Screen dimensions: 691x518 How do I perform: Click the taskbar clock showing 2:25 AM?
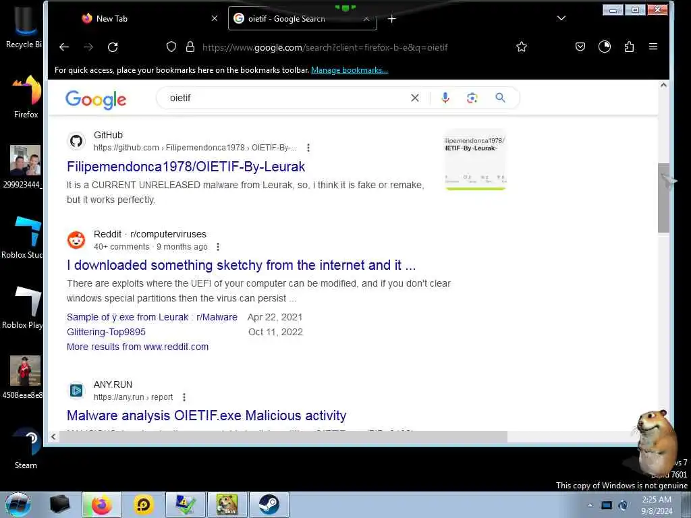[x=657, y=505]
